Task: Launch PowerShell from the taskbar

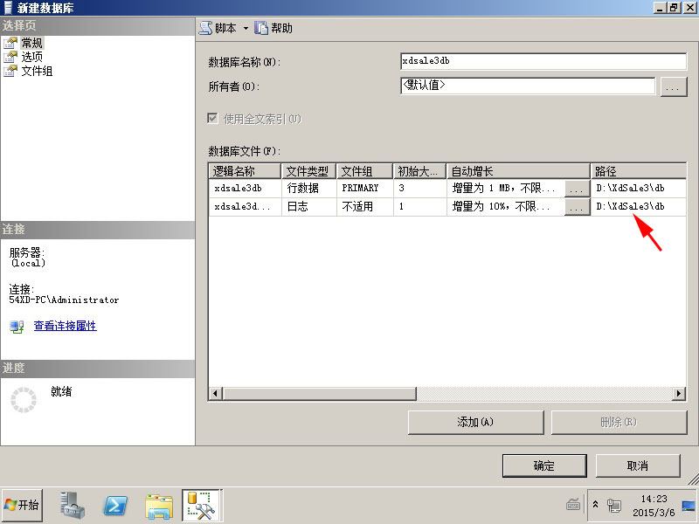Action: click(116, 505)
